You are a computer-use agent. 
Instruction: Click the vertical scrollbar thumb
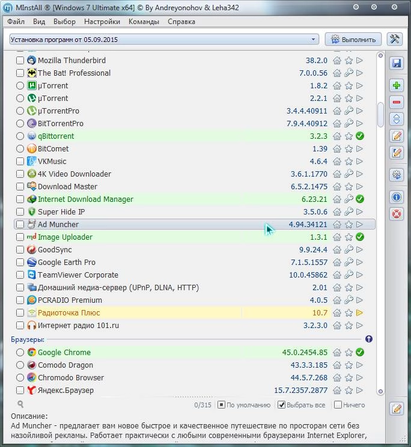380,115
